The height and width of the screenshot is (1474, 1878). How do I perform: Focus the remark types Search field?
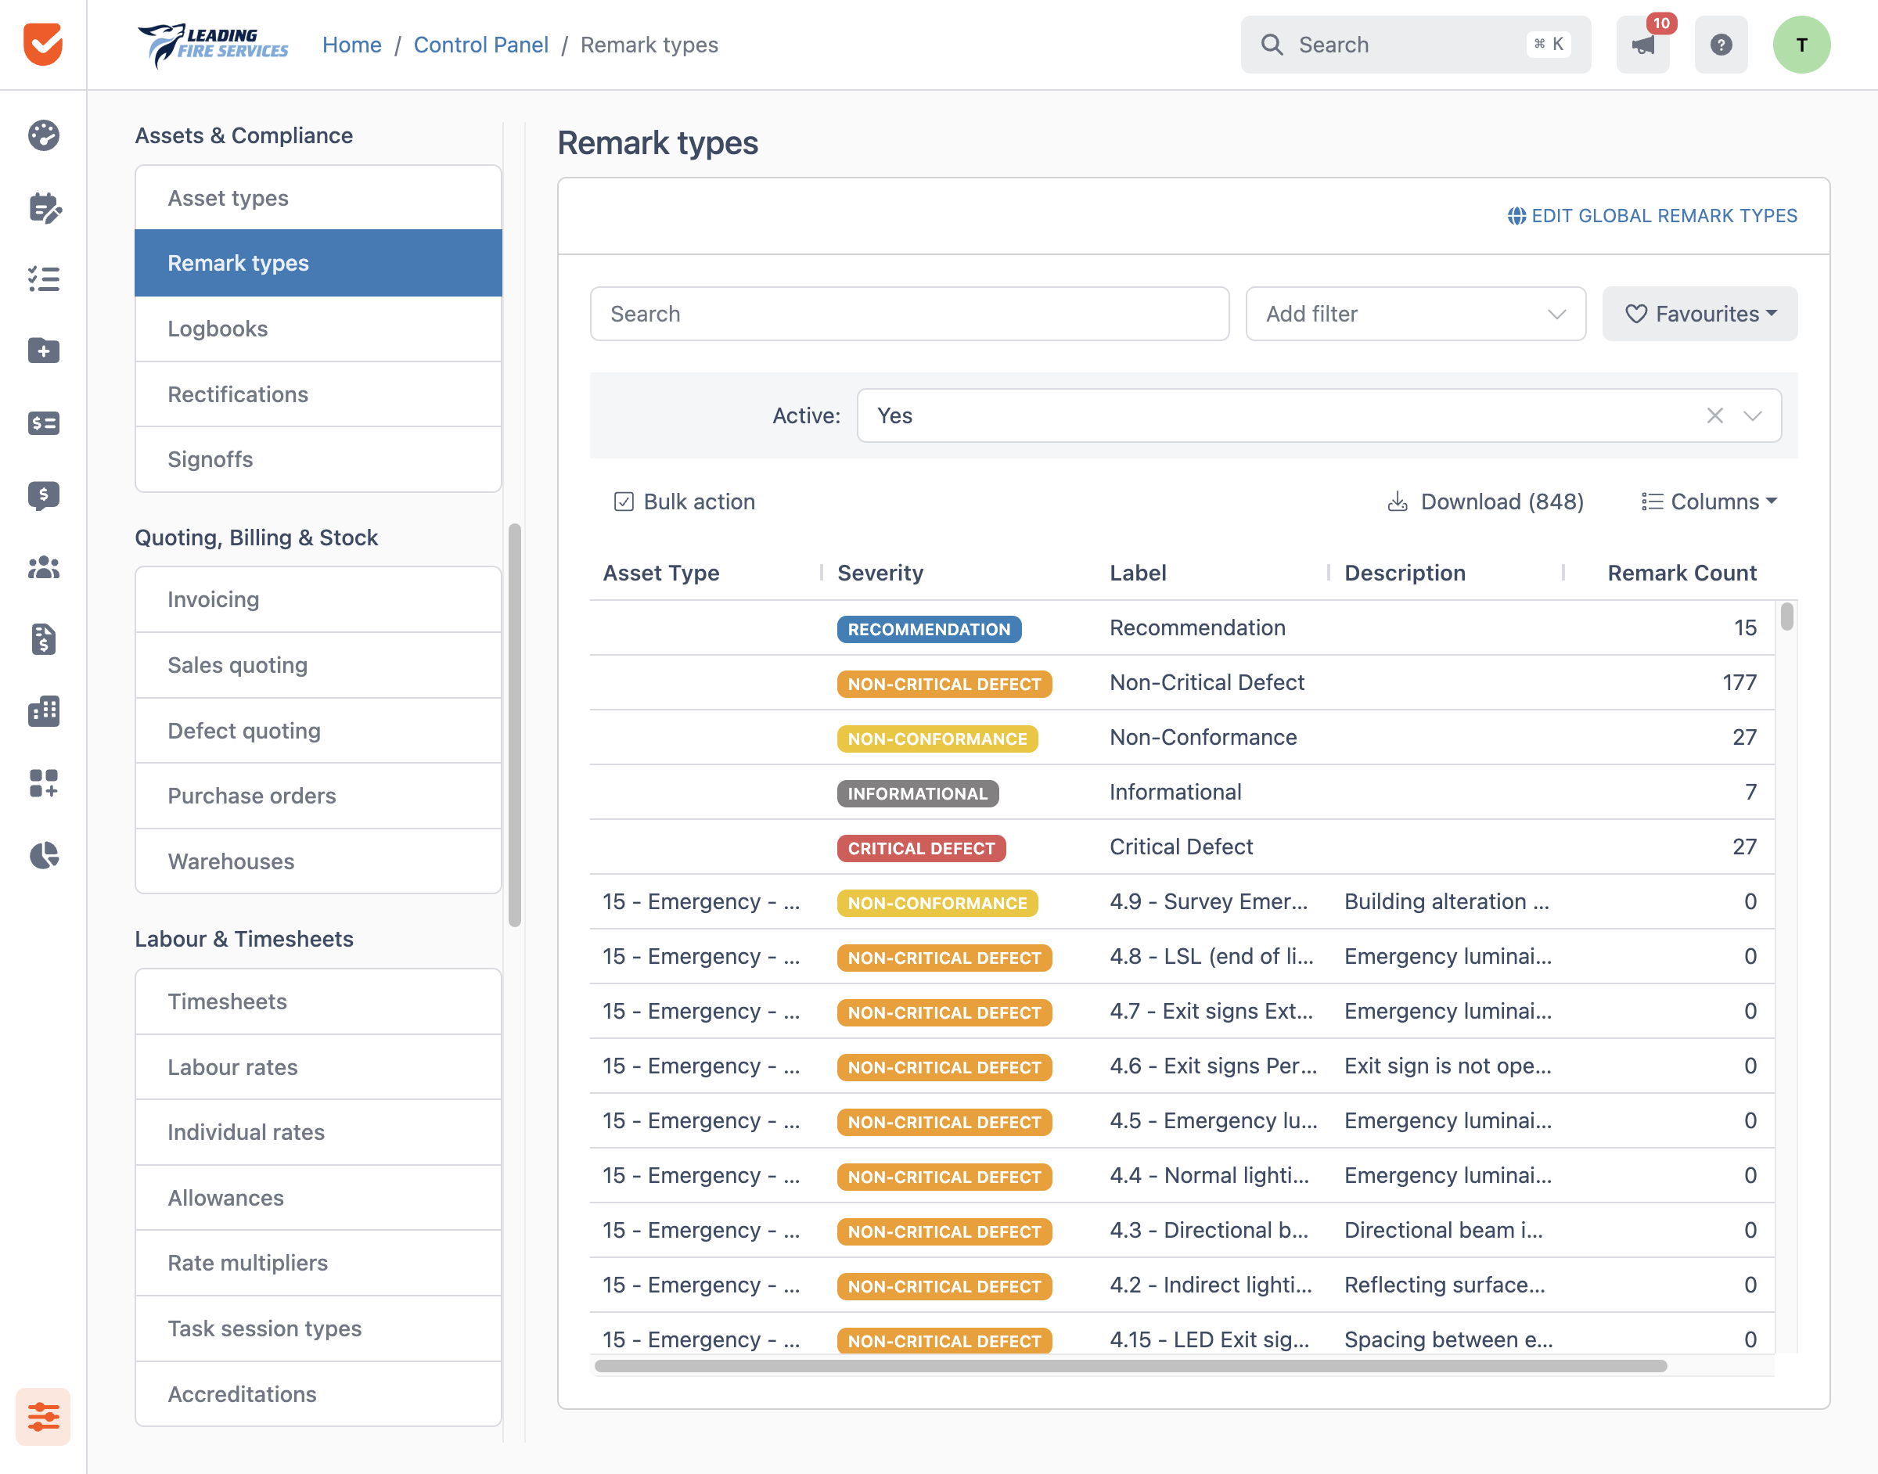(909, 315)
